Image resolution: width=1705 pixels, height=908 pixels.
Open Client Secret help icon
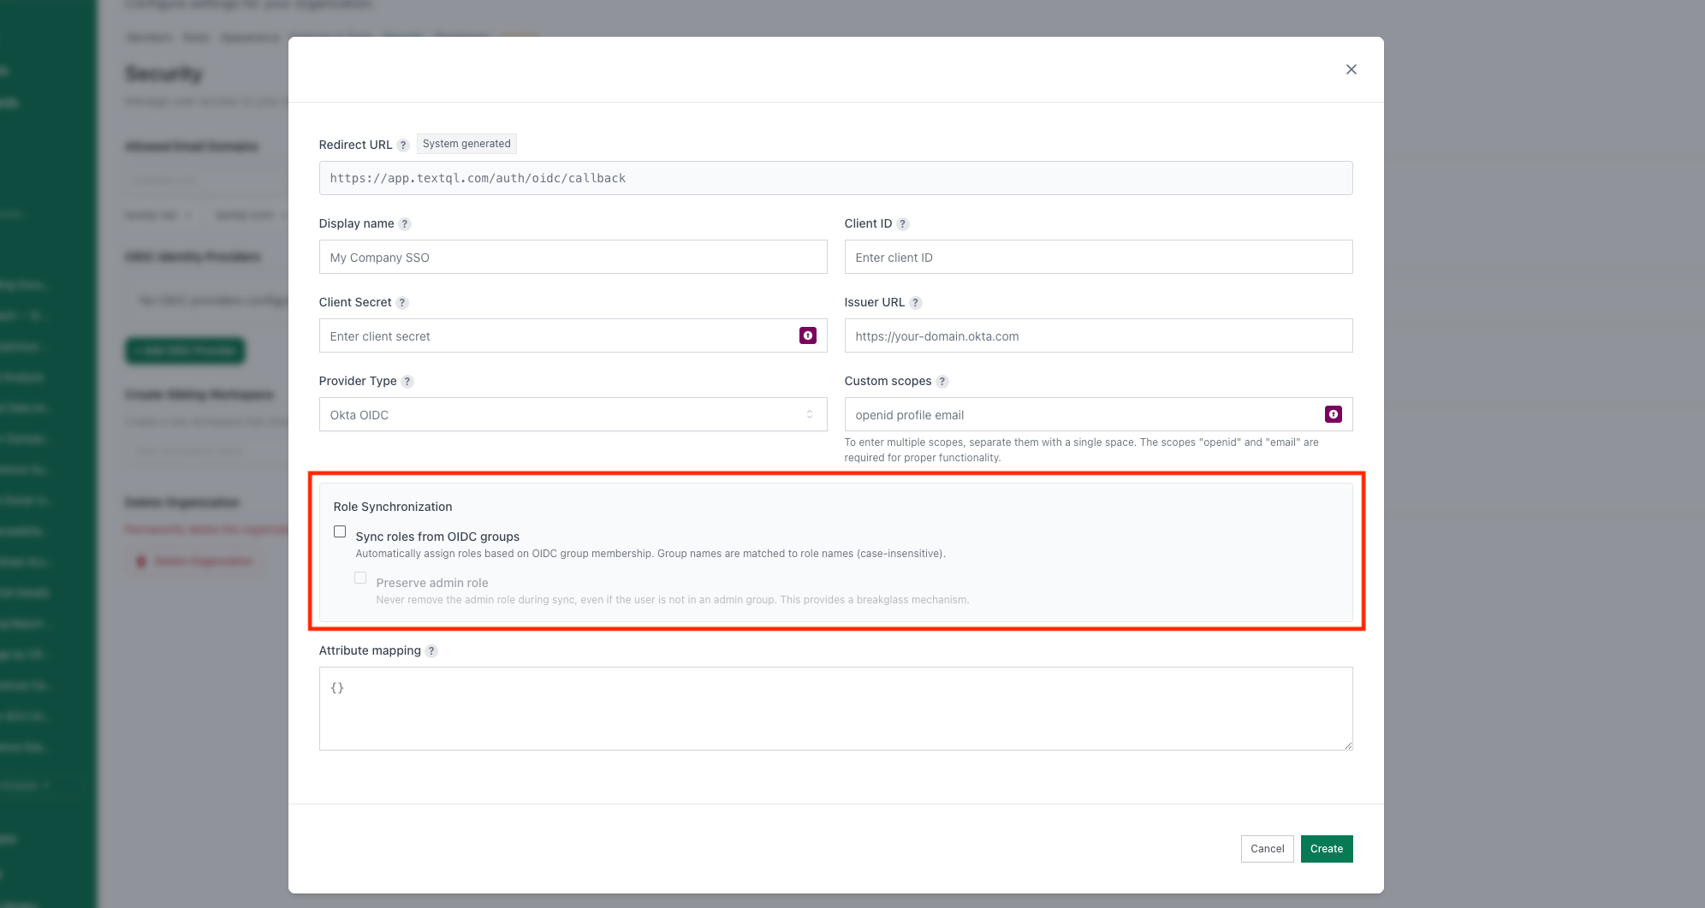pyautogui.click(x=402, y=303)
